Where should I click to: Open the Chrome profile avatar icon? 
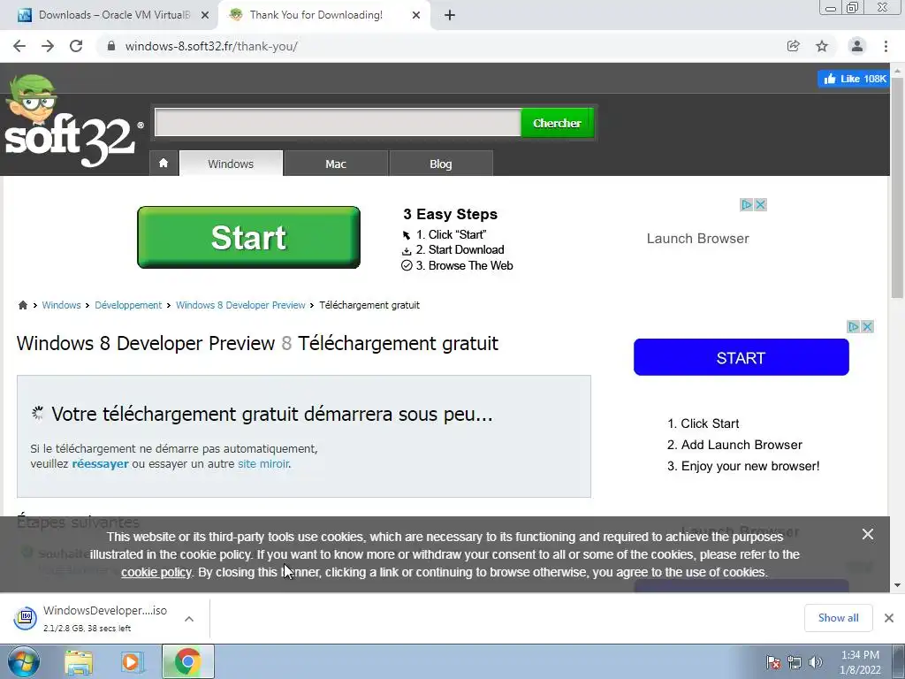tap(857, 46)
